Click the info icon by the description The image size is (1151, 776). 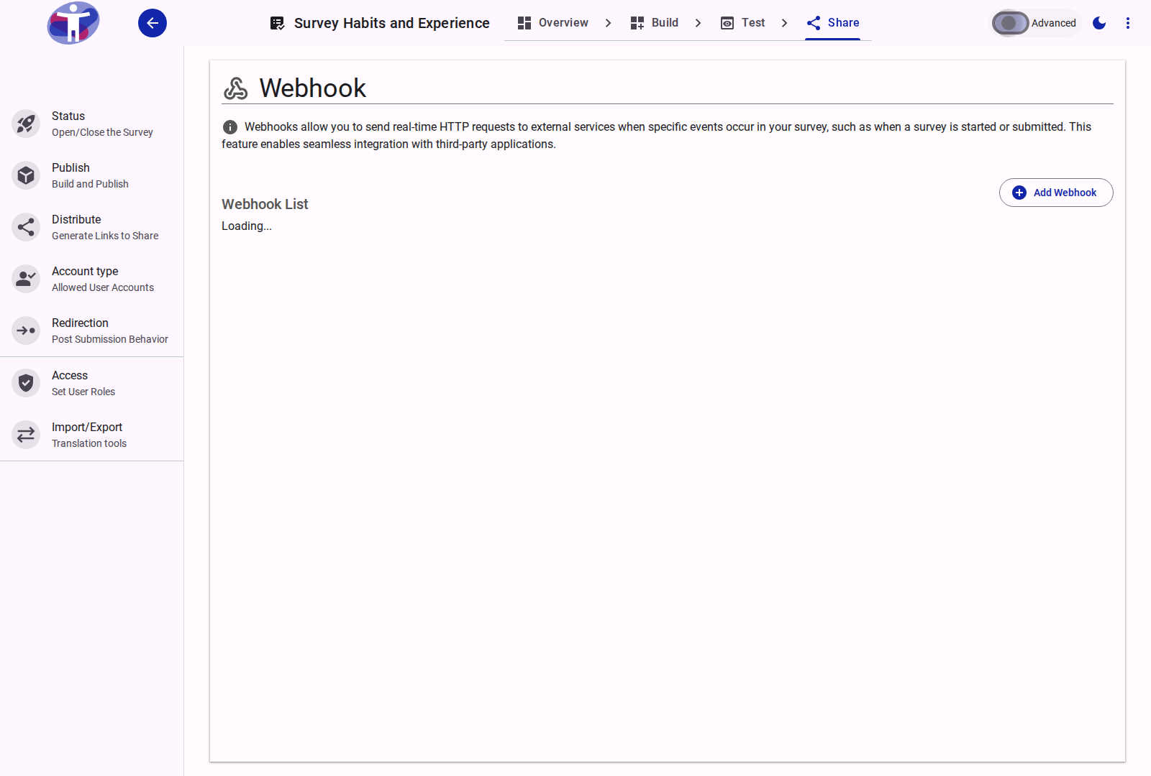(230, 127)
